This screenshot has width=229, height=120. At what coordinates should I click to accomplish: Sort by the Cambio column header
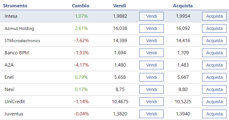tap(81, 6)
